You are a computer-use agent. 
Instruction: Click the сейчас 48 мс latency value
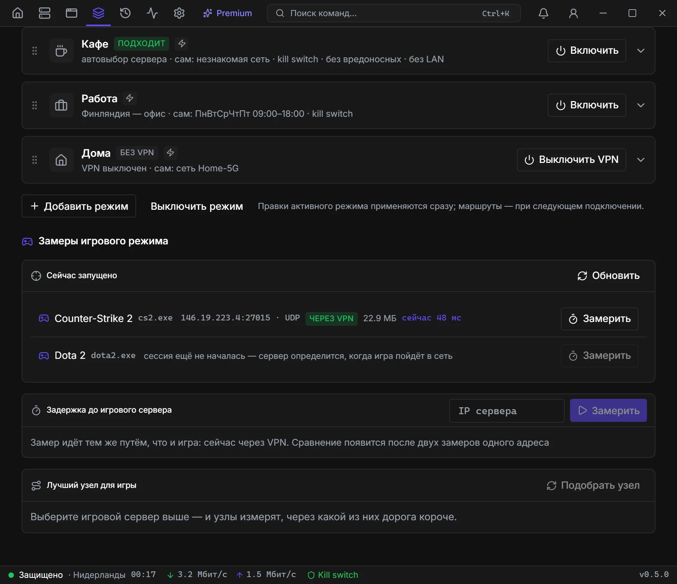(x=431, y=318)
